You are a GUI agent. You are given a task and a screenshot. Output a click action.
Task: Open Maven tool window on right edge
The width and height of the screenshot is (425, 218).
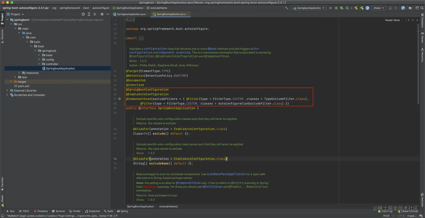click(422, 37)
